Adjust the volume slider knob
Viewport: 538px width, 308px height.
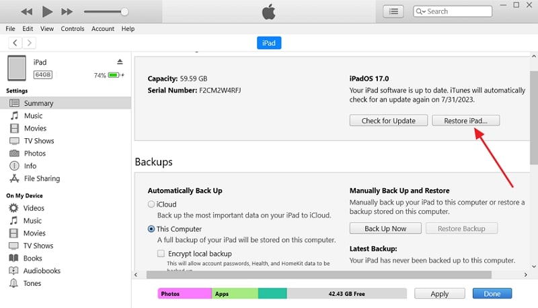coord(124,11)
